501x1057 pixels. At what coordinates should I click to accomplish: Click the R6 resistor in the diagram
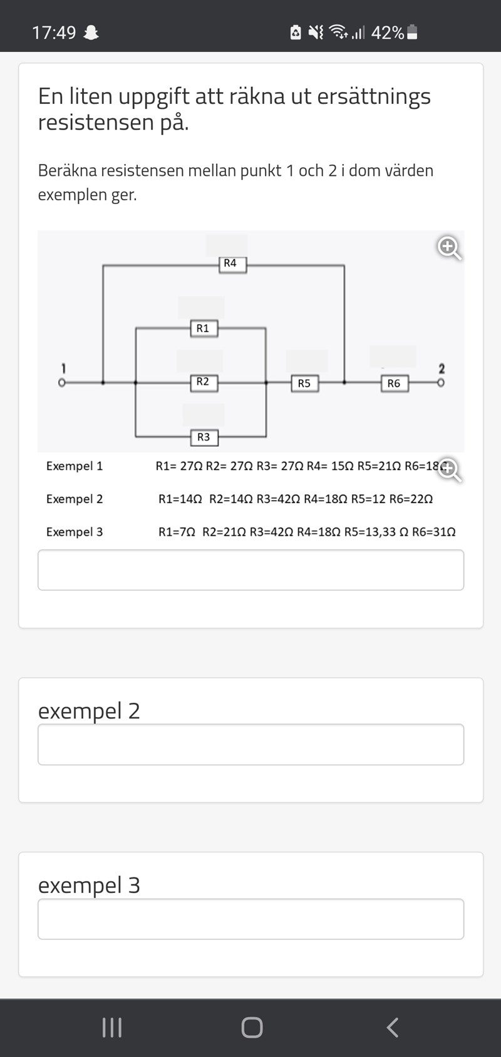click(x=394, y=383)
